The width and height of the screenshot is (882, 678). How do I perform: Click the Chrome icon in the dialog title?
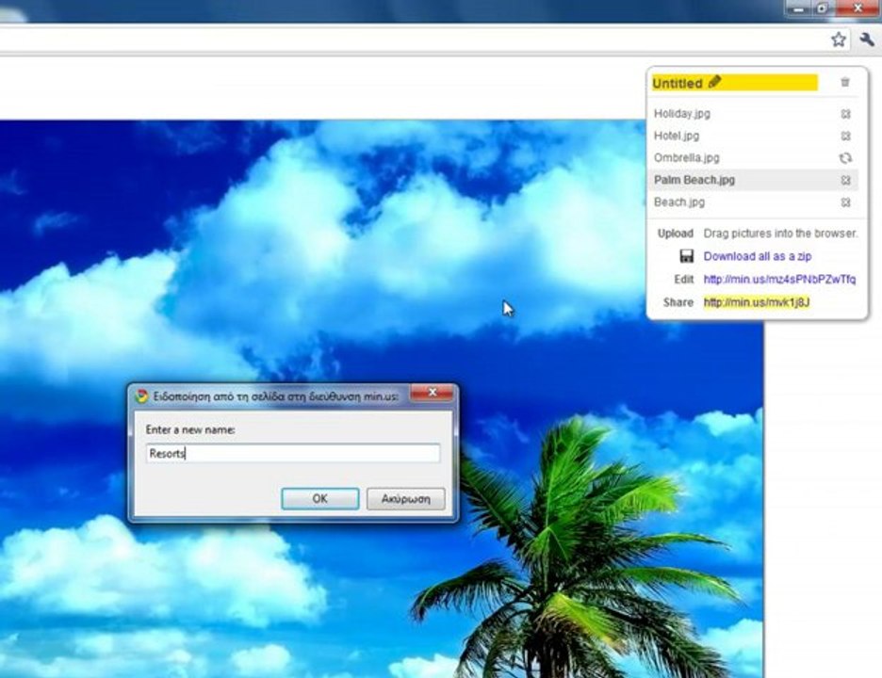pyautogui.click(x=141, y=396)
